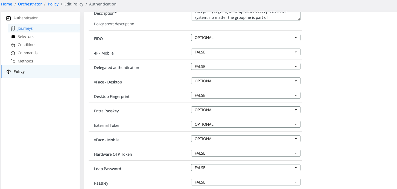
Task: Go to Home breadcrumb link
Action: click(x=7, y=4)
